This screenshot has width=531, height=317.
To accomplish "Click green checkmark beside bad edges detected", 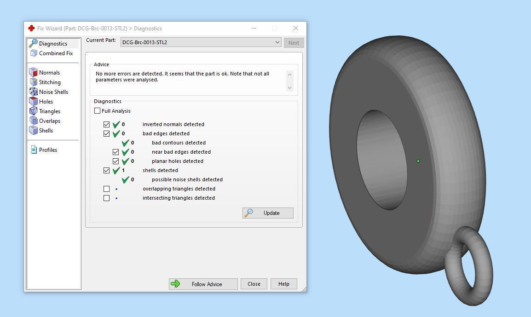I will (116, 133).
